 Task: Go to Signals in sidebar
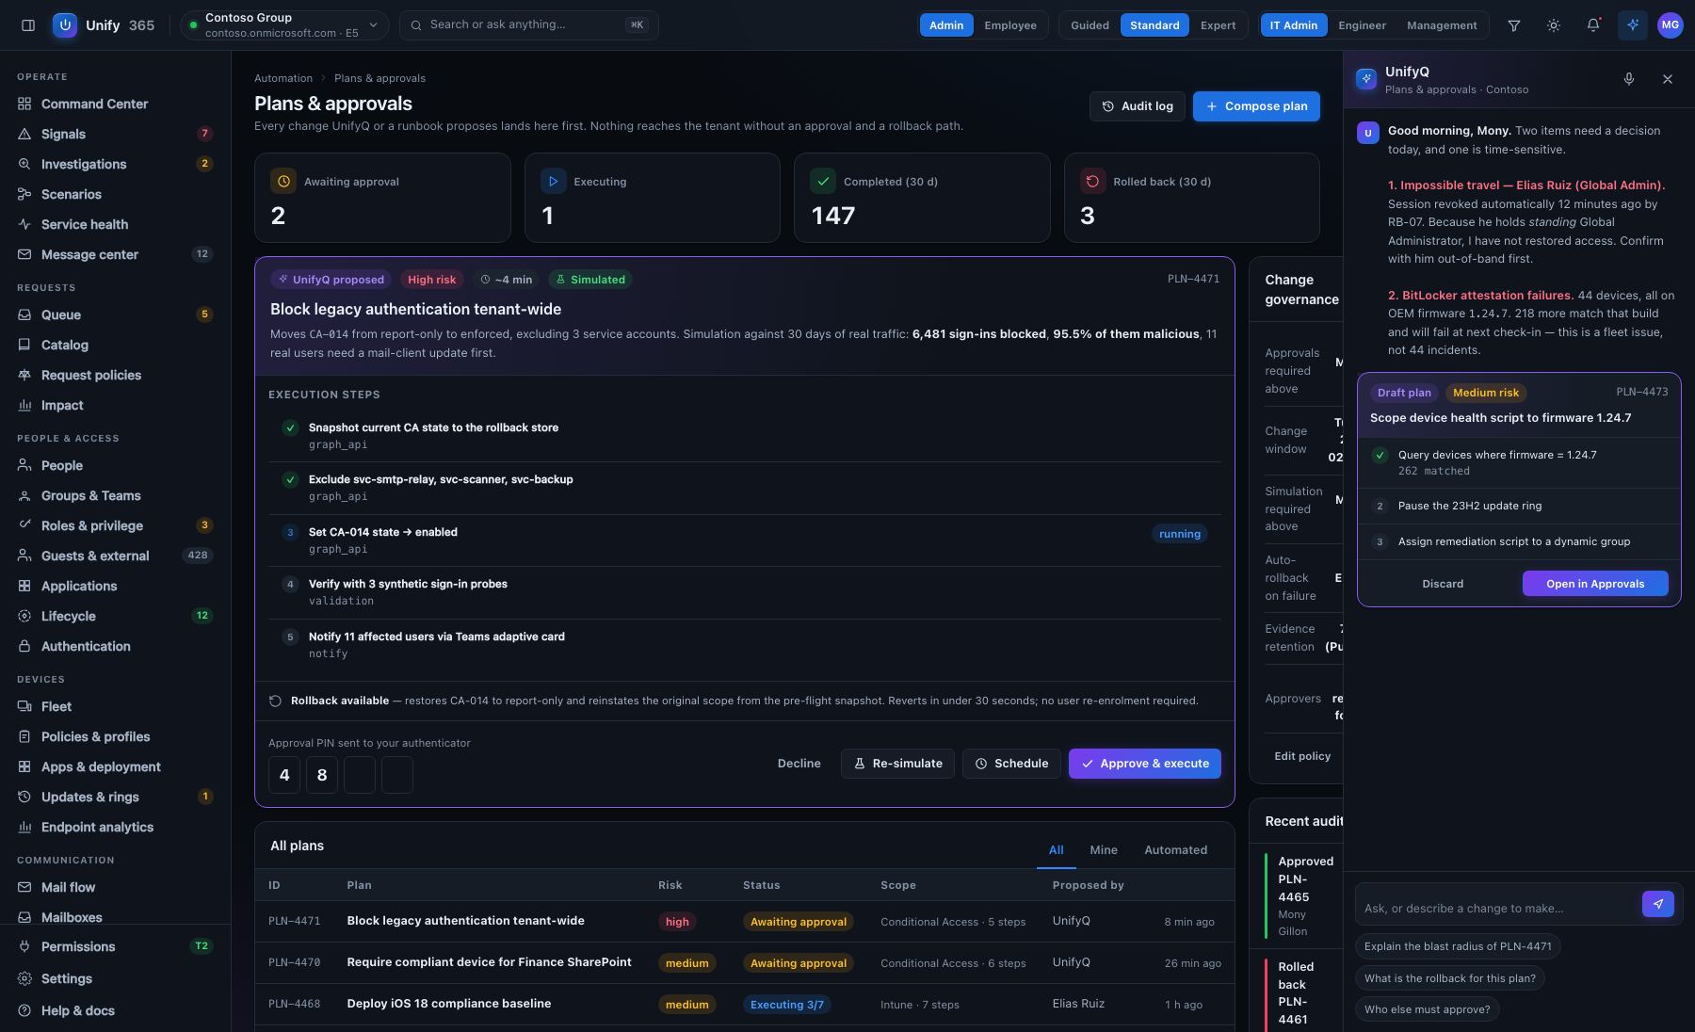[115, 134]
